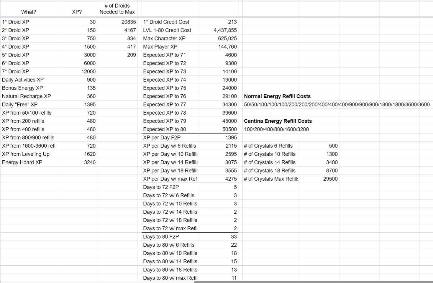Click the 'Bonus Energy XP' cell
This screenshot has height=283, width=433.
29,88
